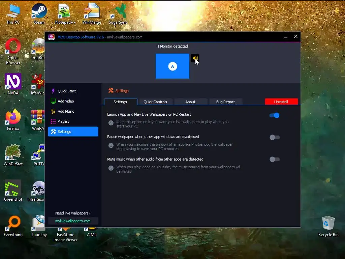Disable launch app on PC restart toggle
Image resolution: width=345 pixels, height=259 pixels.
coord(275,115)
